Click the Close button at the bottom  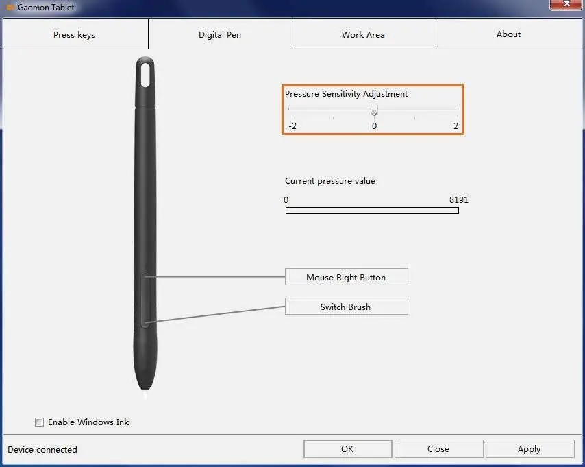click(x=438, y=448)
